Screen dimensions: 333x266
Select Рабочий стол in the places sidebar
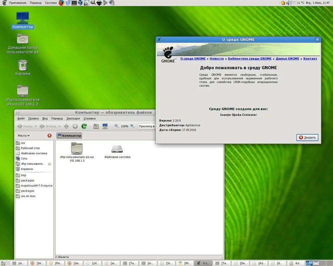(x=30, y=148)
